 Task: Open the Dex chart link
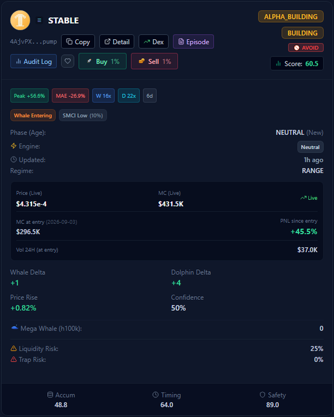(154, 42)
